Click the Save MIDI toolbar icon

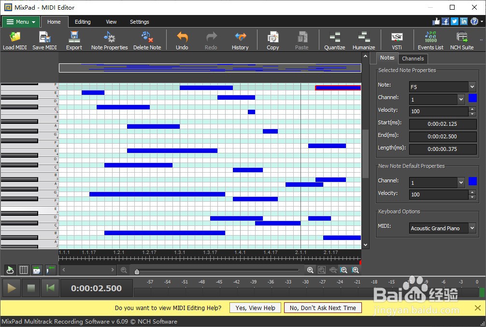(x=44, y=40)
